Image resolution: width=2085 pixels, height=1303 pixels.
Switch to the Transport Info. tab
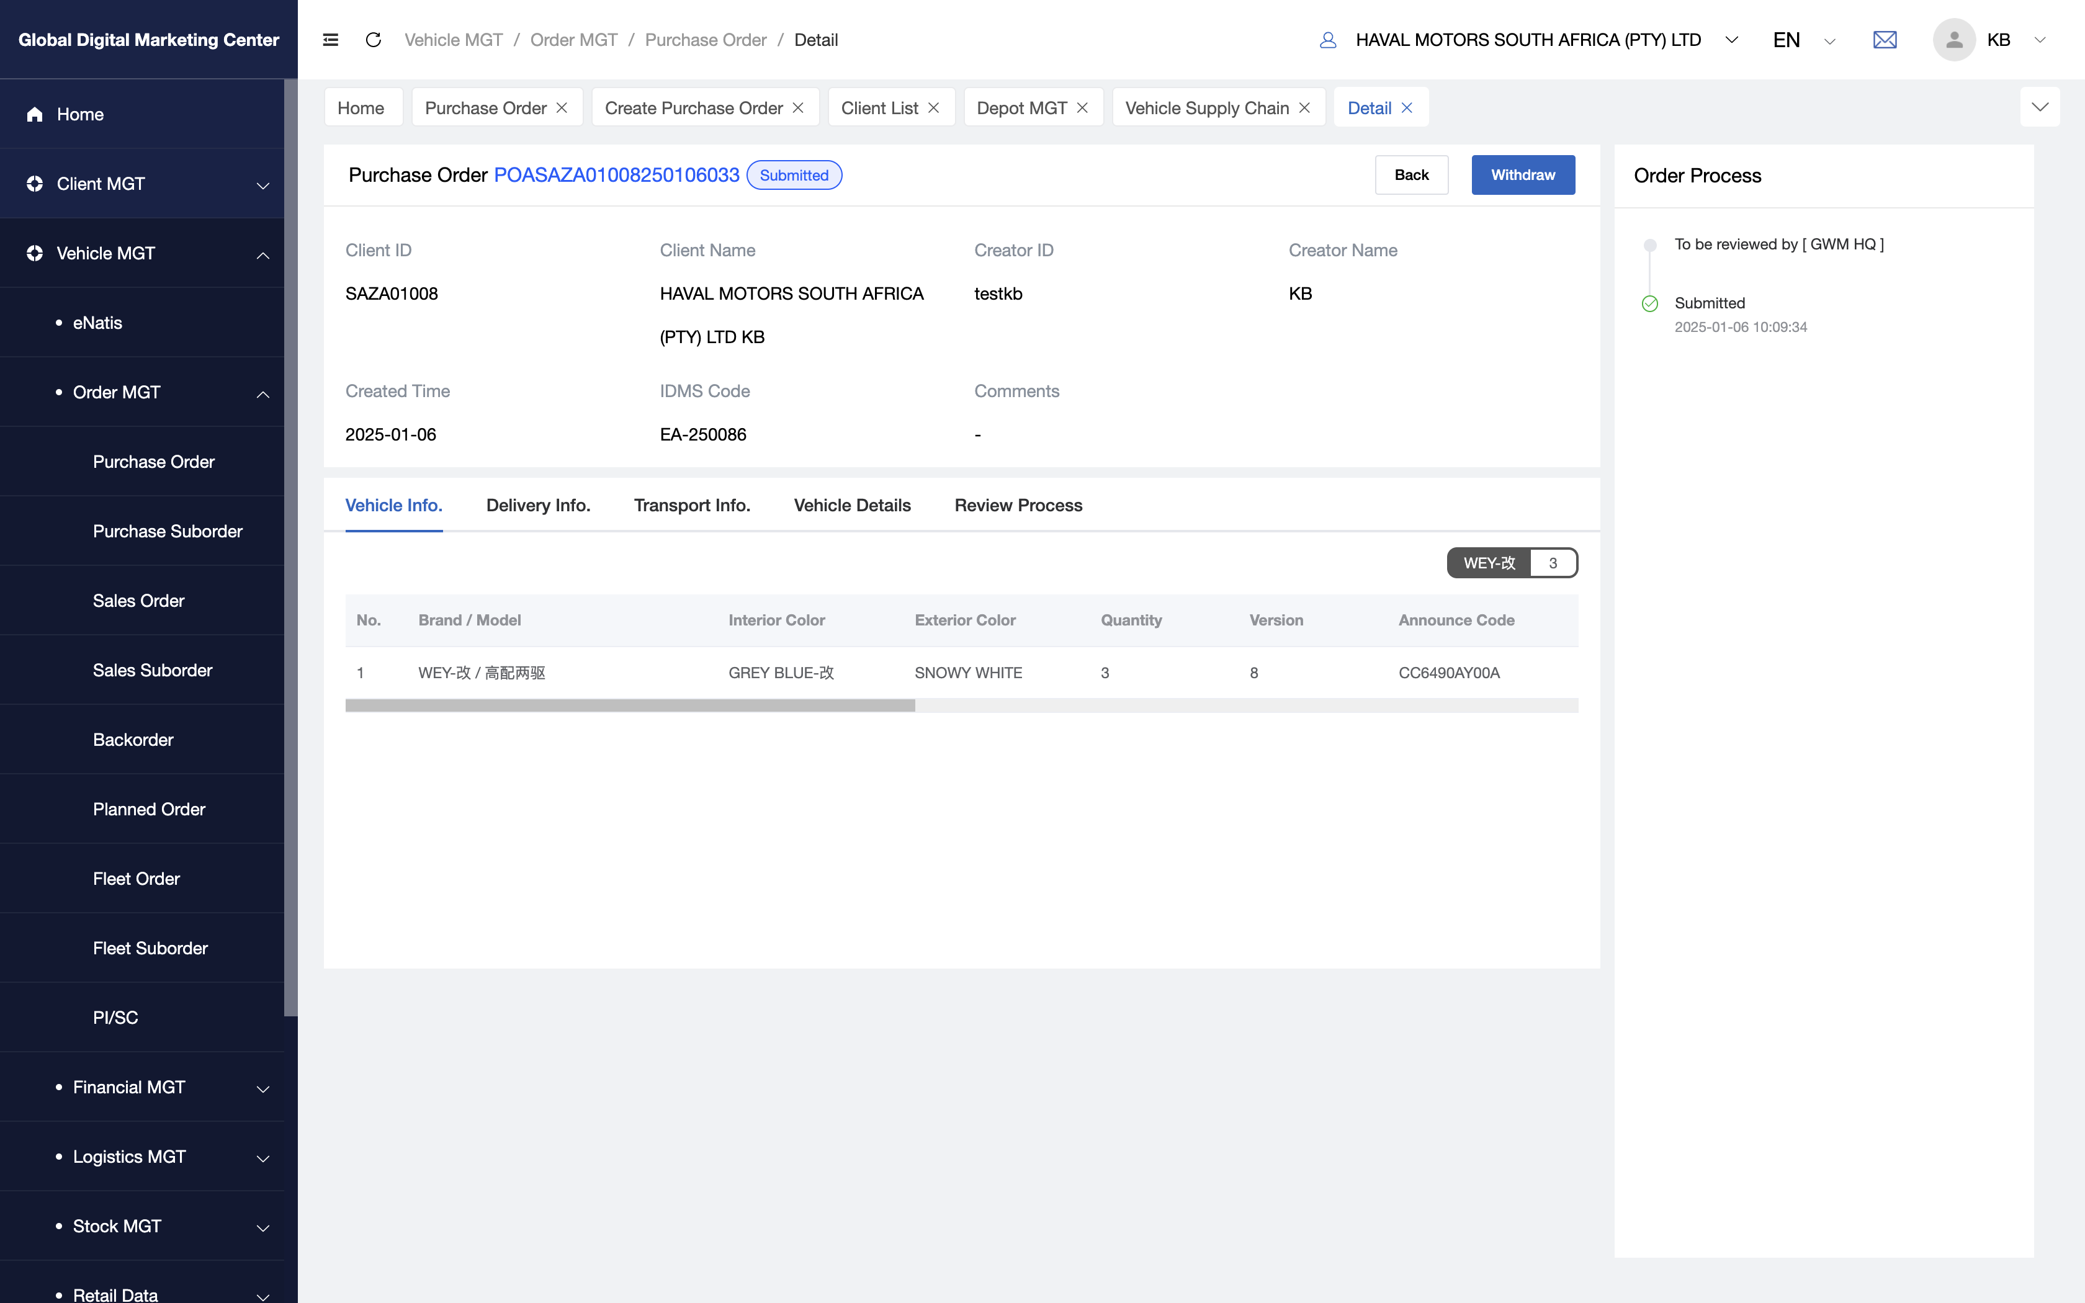692,505
